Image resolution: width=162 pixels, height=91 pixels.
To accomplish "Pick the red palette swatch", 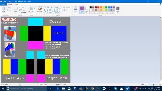I will pyautogui.click(x=98, y=7).
